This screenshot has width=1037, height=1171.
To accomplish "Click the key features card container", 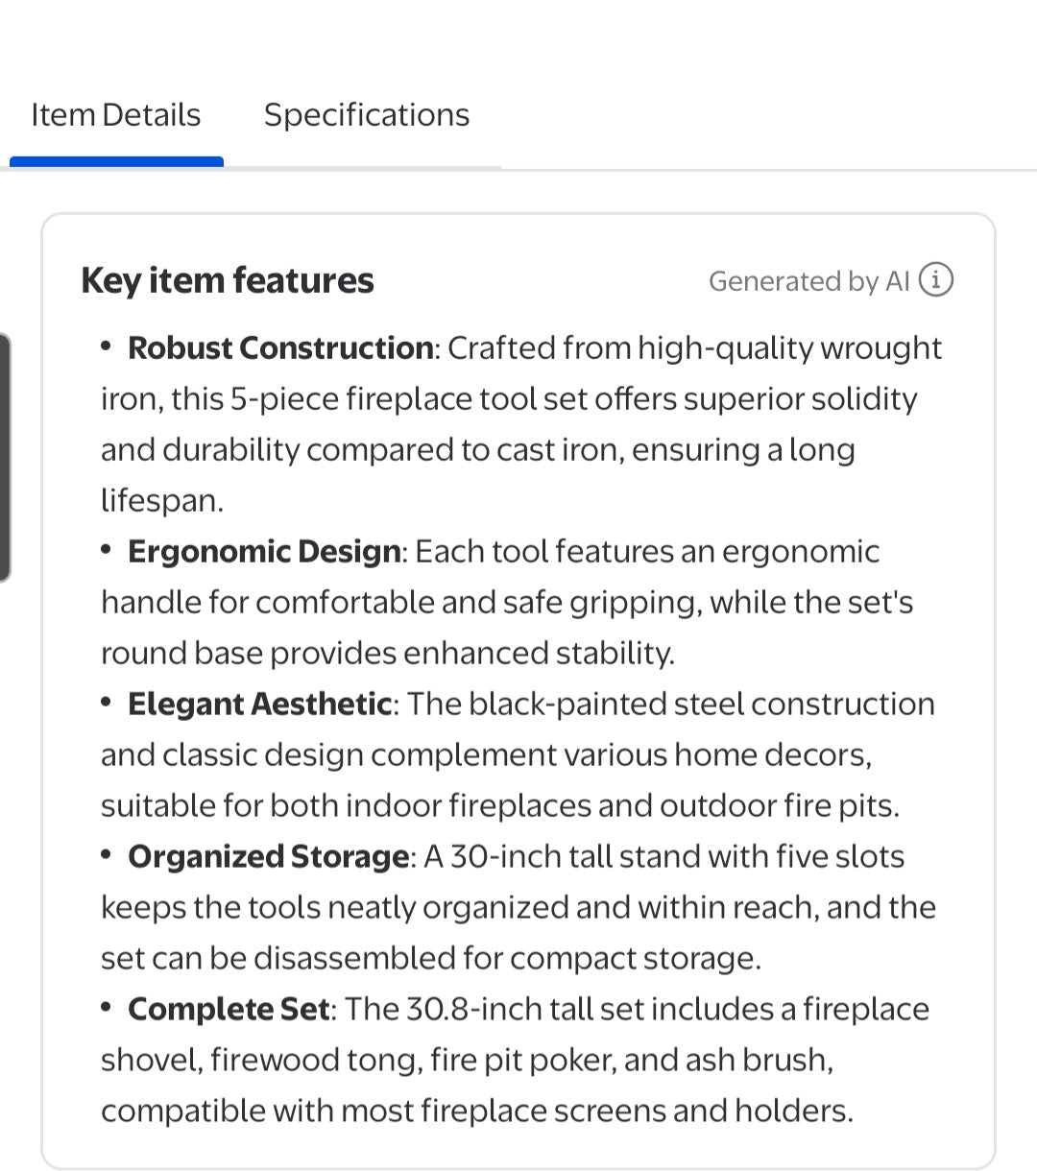I will pyautogui.click(x=518, y=691).
